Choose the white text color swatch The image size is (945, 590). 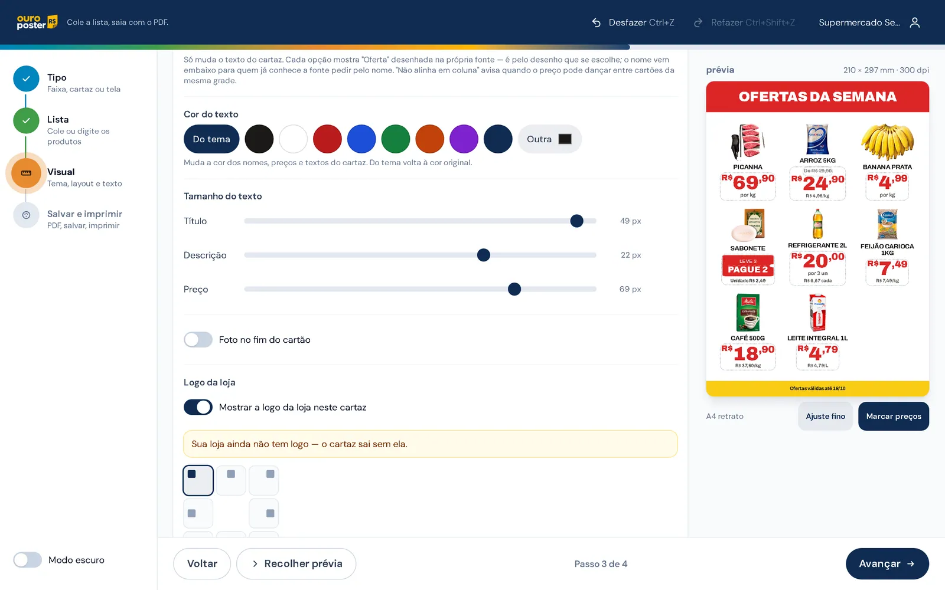[x=294, y=139]
